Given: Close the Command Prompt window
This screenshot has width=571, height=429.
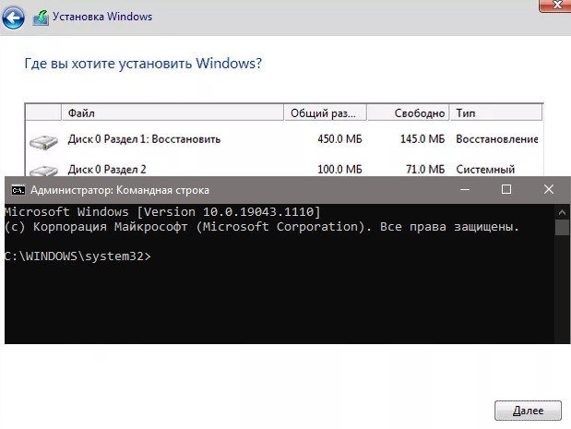Looking at the screenshot, I should tap(549, 189).
